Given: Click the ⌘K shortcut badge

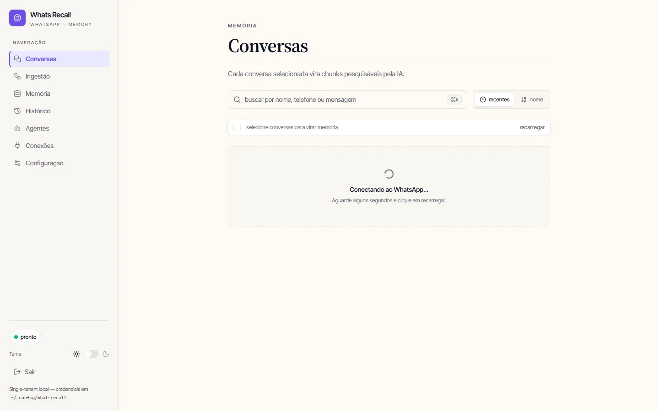Looking at the screenshot, I should click(x=454, y=100).
